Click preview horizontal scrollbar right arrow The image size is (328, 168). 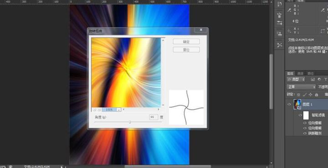point(159,109)
